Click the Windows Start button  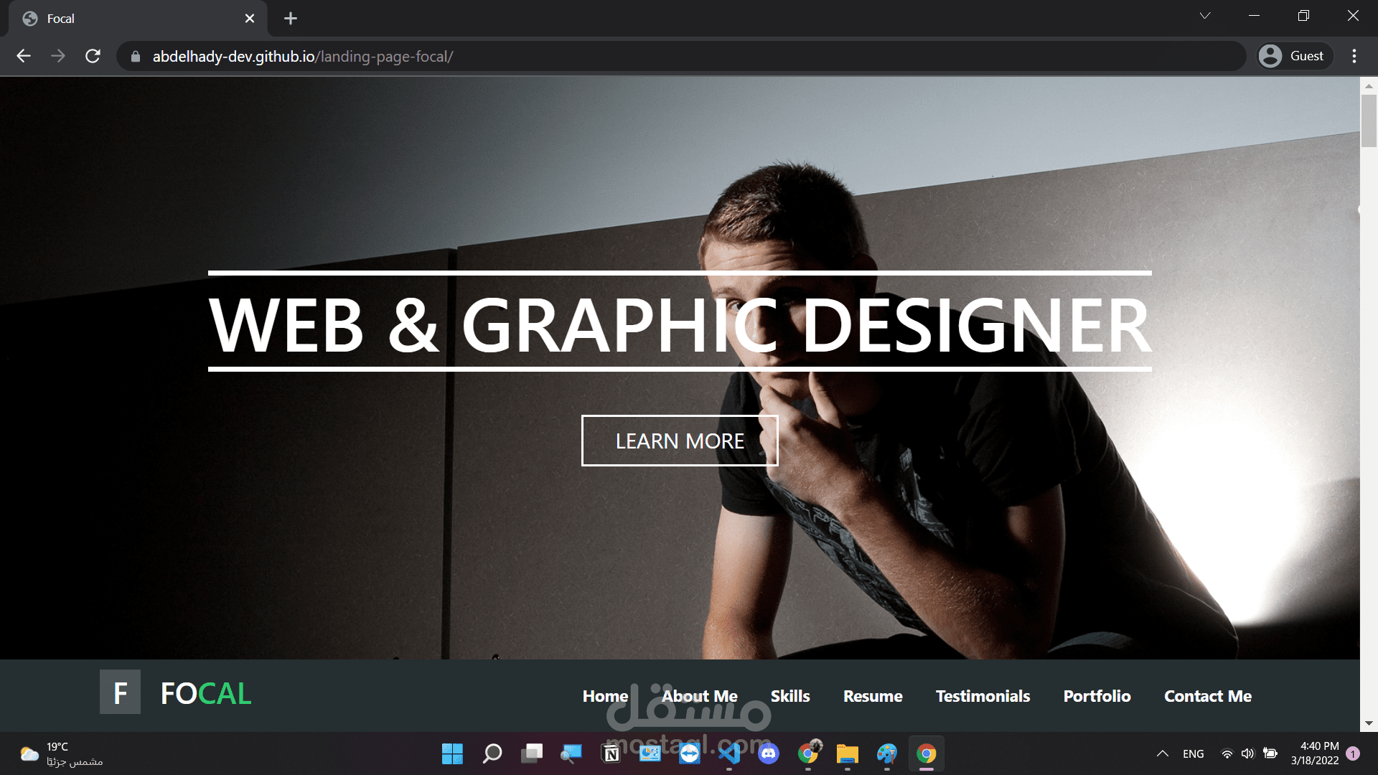coord(452,754)
